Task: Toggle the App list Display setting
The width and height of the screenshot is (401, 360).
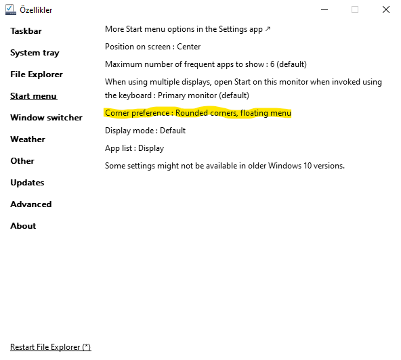Action: pos(134,148)
